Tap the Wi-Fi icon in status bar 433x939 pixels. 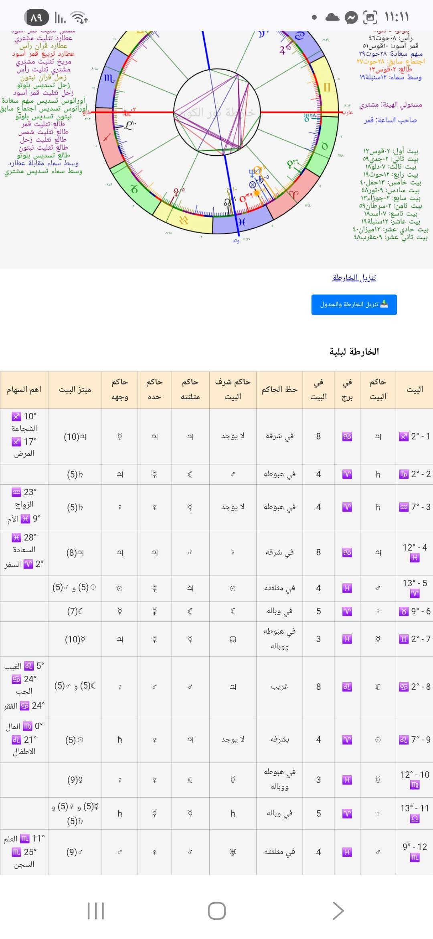tap(79, 18)
